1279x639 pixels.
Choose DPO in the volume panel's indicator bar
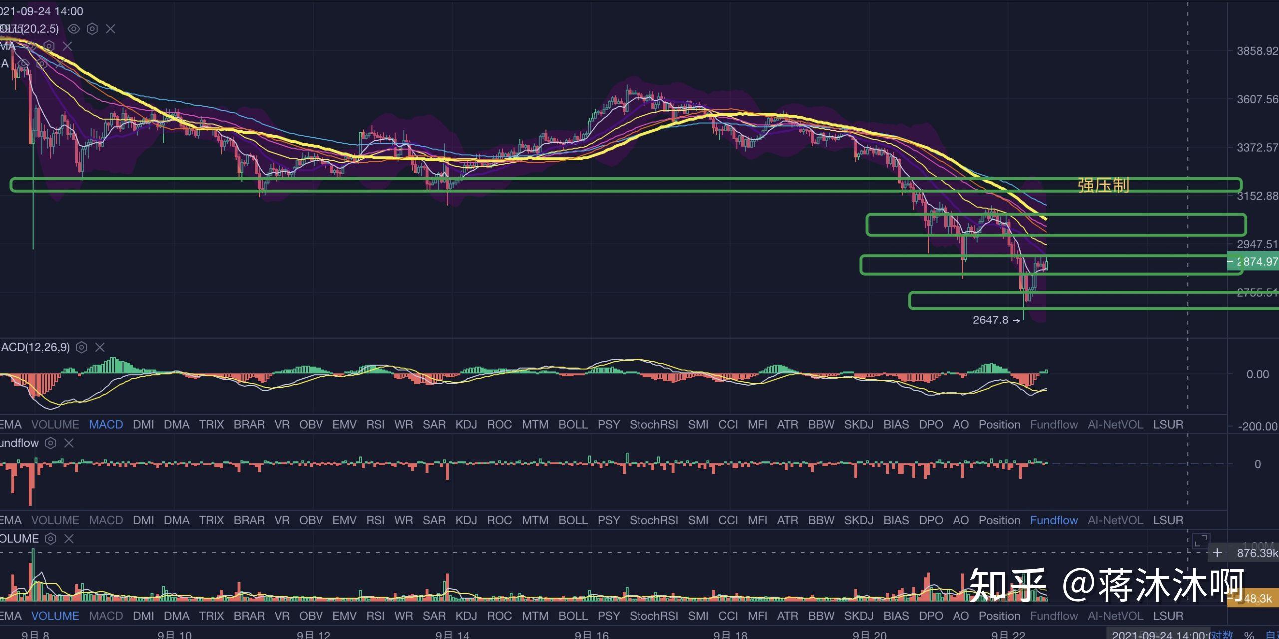tap(931, 616)
